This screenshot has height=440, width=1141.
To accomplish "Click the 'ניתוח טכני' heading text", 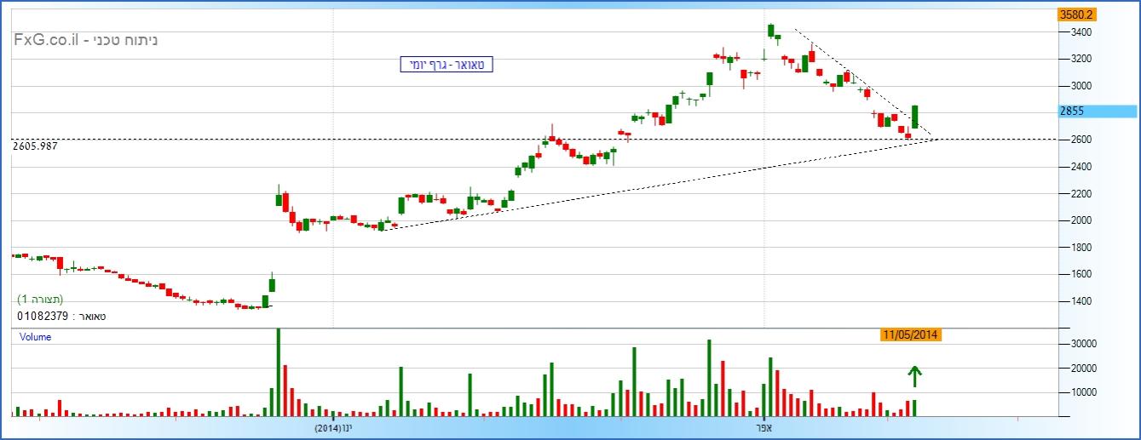I will click(x=129, y=40).
